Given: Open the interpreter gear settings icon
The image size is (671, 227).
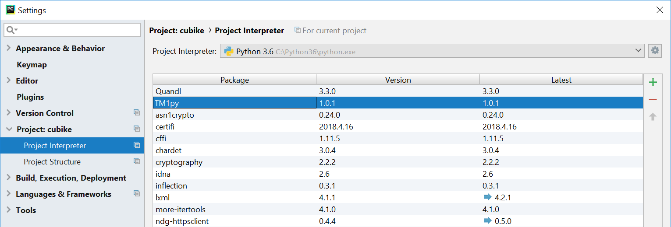Looking at the screenshot, I should (x=655, y=51).
